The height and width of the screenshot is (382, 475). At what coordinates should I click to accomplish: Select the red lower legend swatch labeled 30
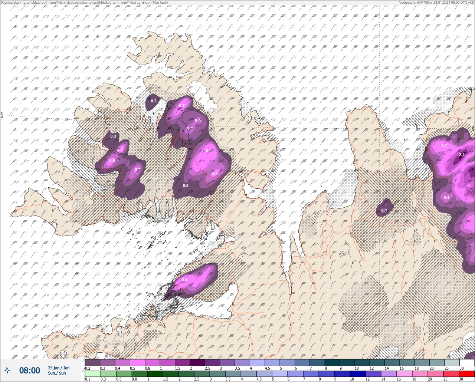point(467,374)
